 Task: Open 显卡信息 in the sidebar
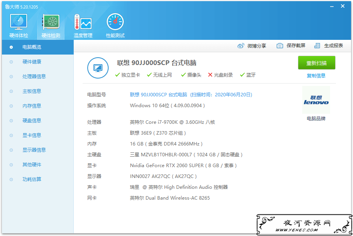pyautogui.click(x=38, y=135)
